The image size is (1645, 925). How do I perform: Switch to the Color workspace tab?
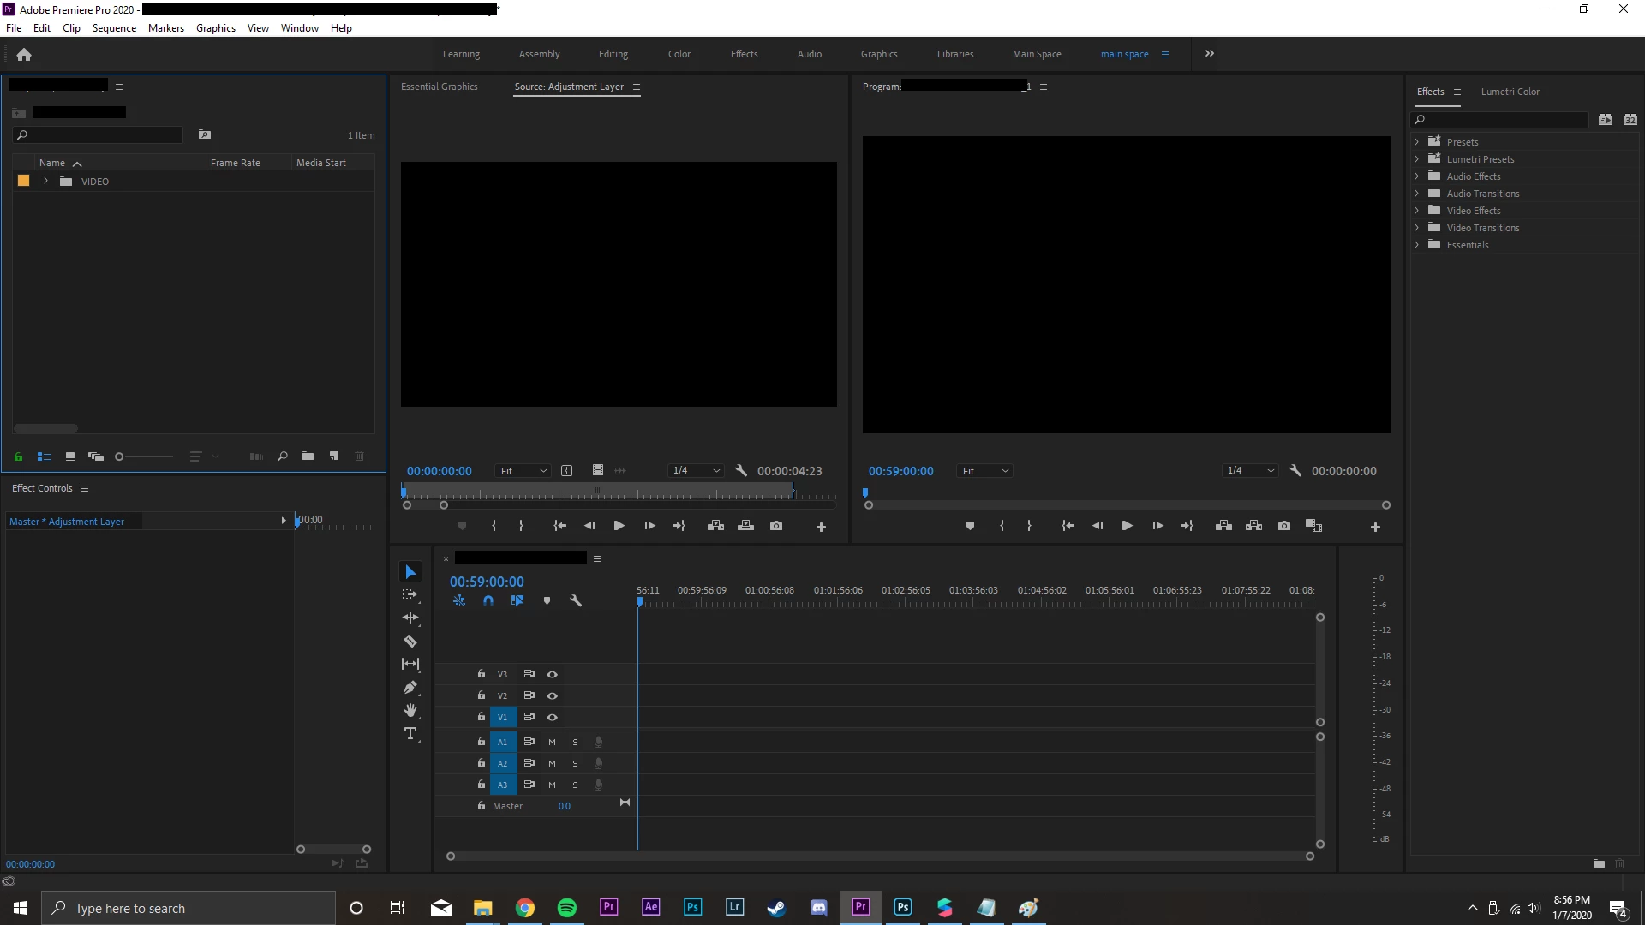point(679,54)
